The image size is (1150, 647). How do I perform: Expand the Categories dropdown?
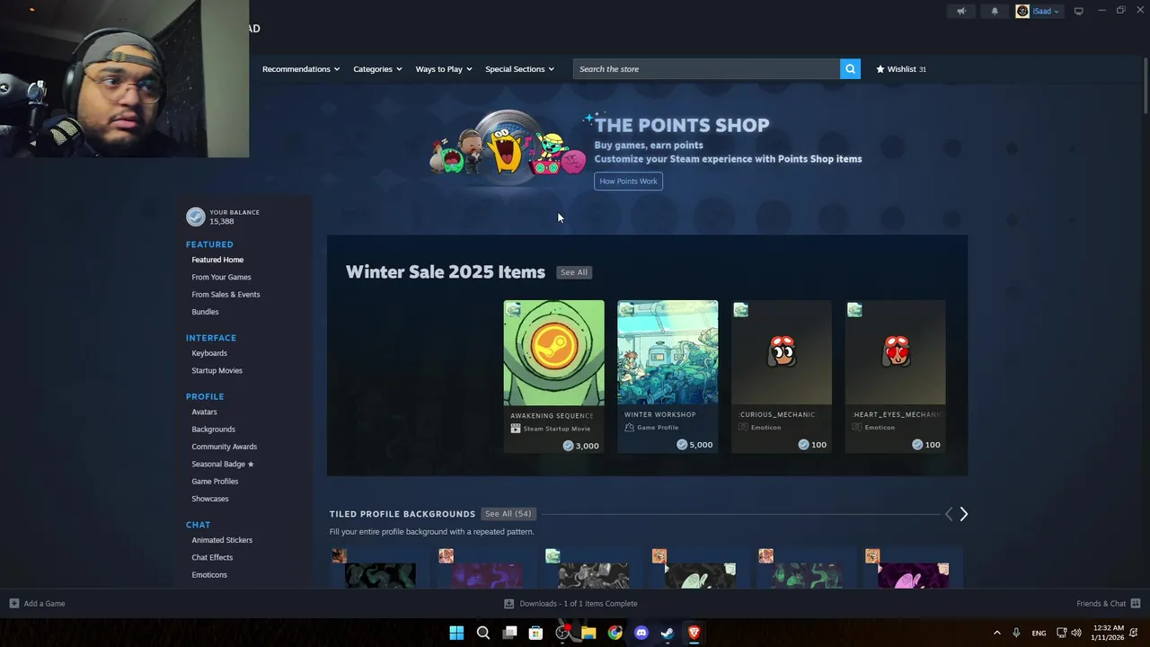(x=377, y=69)
